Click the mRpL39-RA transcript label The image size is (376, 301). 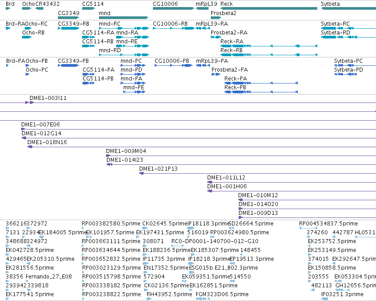(212, 24)
